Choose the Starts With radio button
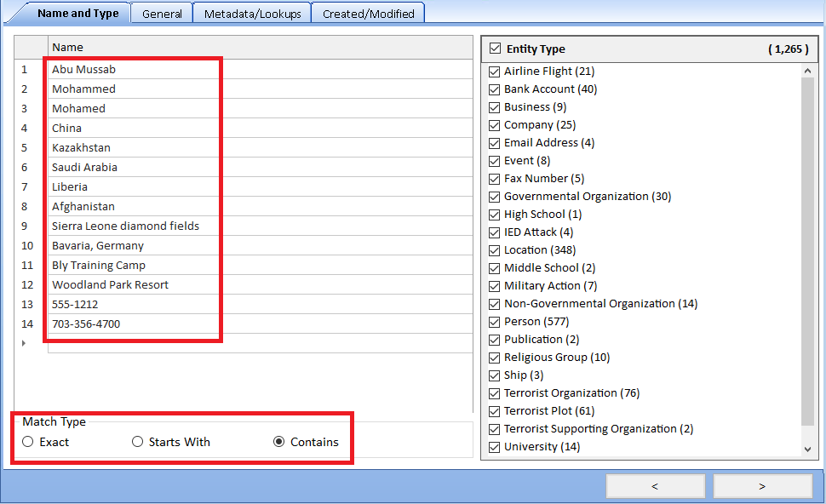The width and height of the screenshot is (826, 504). (137, 442)
